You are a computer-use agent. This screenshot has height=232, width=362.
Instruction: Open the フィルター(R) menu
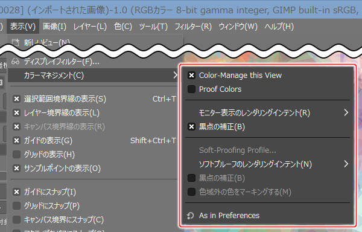pos(193,27)
